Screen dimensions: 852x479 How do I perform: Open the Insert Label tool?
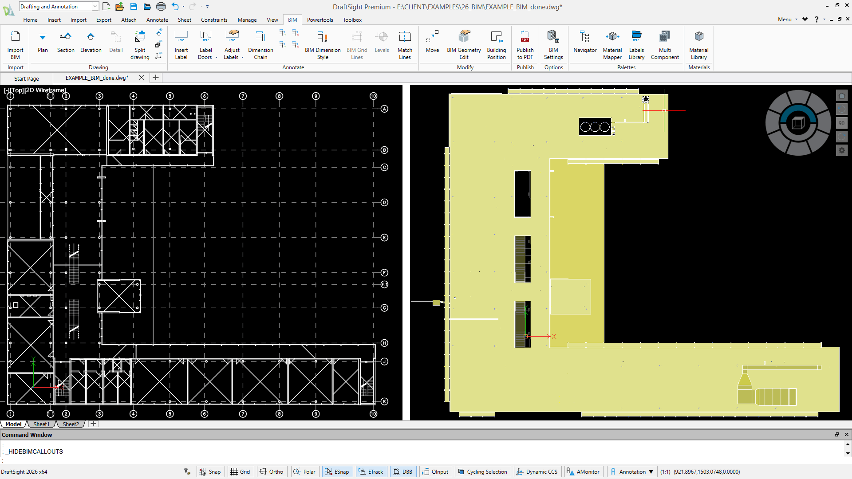tap(181, 45)
